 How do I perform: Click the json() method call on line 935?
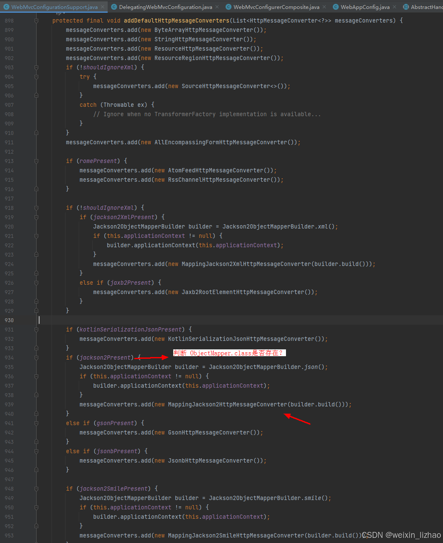tap(311, 367)
